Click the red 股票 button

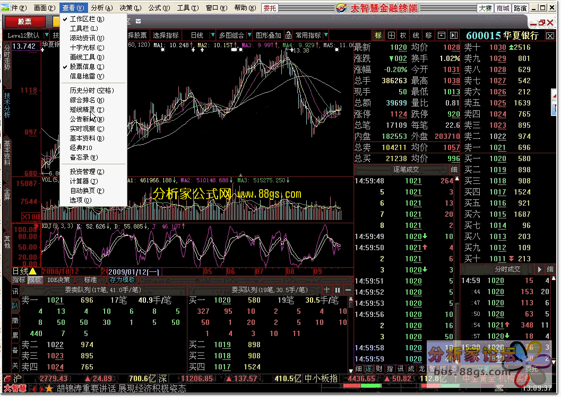point(25,21)
